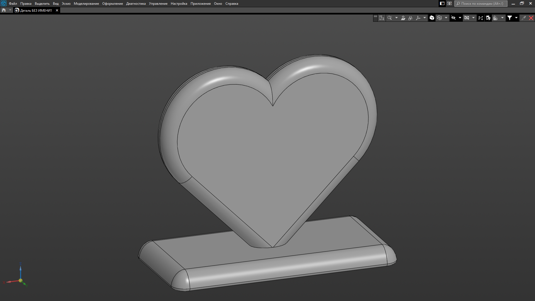Open dropdown beside wireframe display icon
Viewport: 535px width, 301px height.
pos(446,18)
